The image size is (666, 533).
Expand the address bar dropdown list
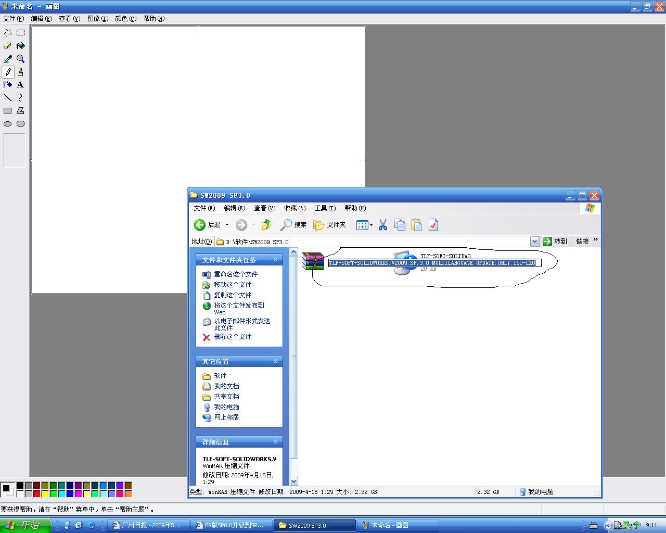(x=534, y=242)
